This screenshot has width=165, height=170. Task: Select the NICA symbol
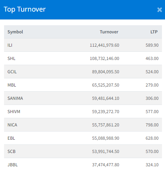point(12,125)
